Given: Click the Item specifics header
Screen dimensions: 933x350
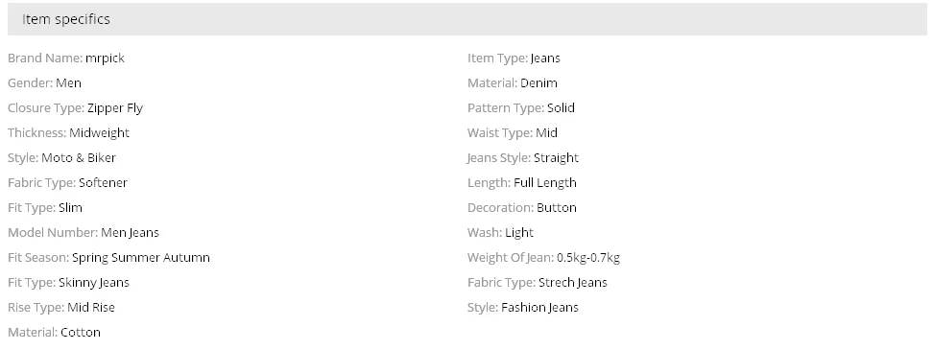Looking at the screenshot, I should tap(466, 19).
